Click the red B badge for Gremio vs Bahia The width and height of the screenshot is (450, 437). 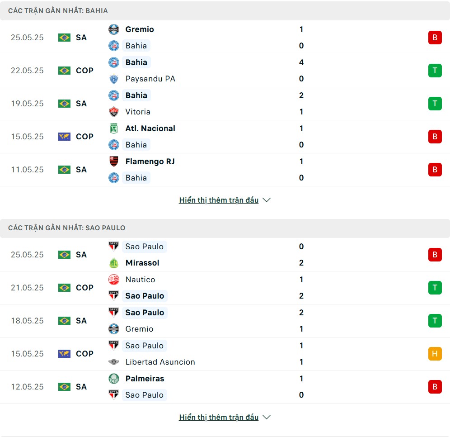click(x=435, y=38)
